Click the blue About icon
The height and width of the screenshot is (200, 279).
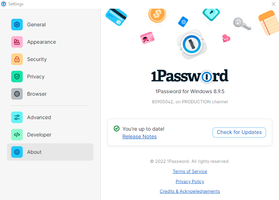pyautogui.click(x=17, y=152)
